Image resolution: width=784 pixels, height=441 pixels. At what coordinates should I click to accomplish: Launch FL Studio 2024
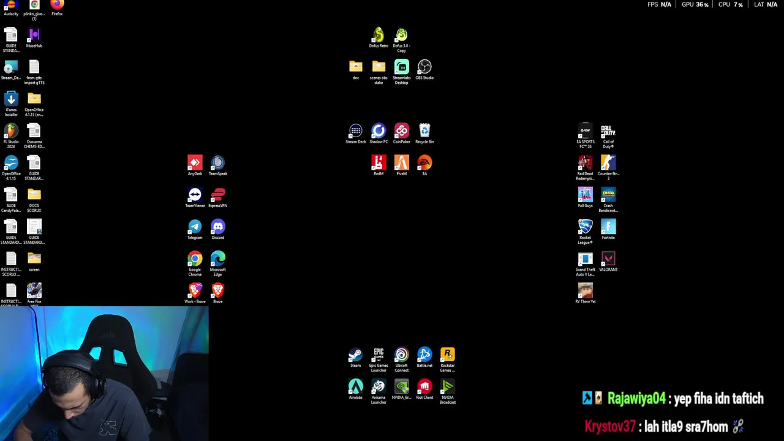[x=11, y=136]
